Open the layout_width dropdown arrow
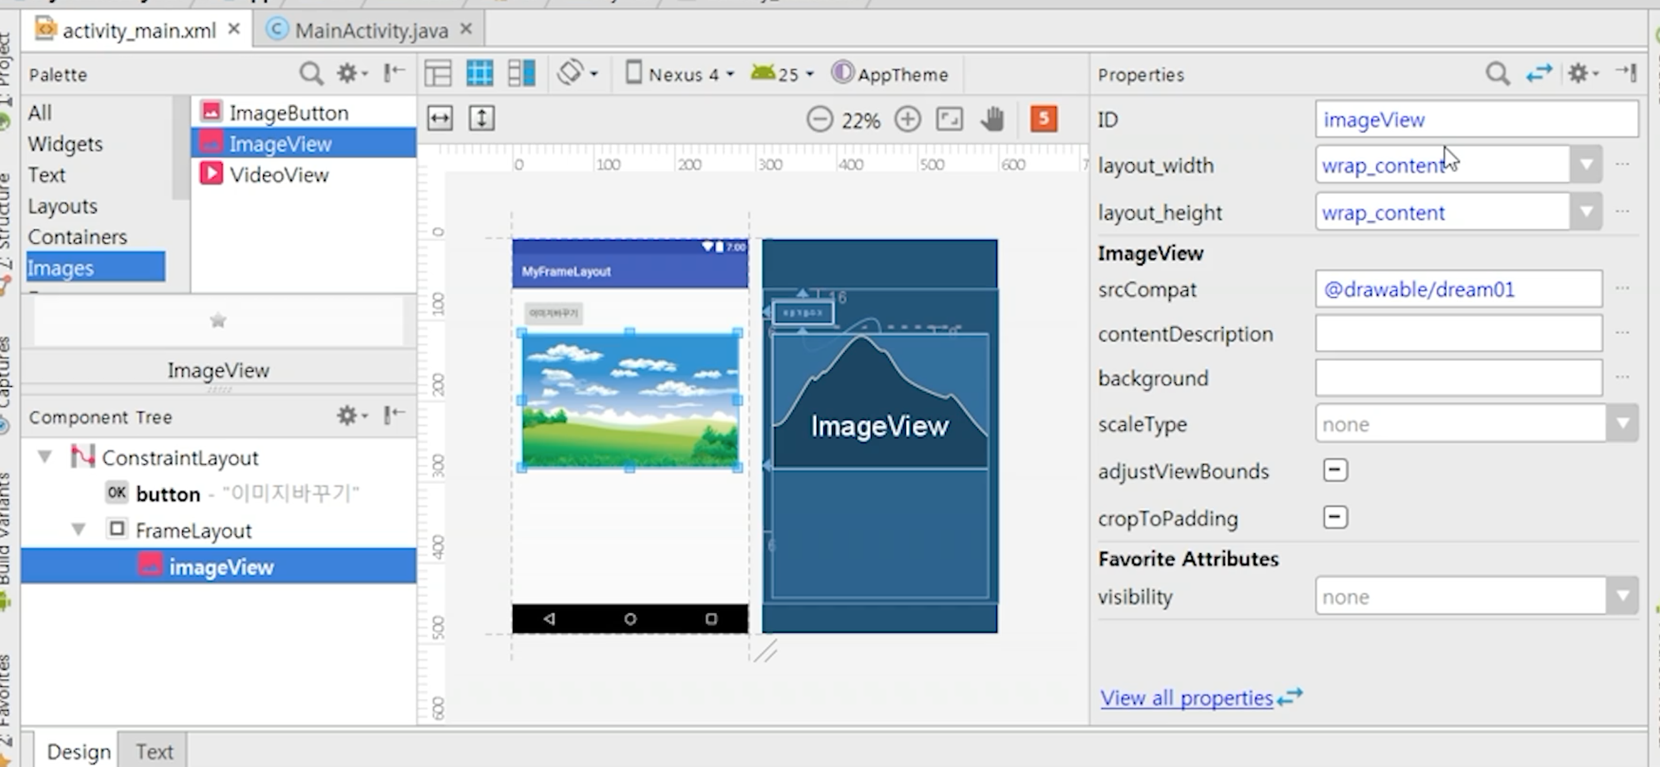Screen dimensions: 1660x767 [x=1586, y=165]
